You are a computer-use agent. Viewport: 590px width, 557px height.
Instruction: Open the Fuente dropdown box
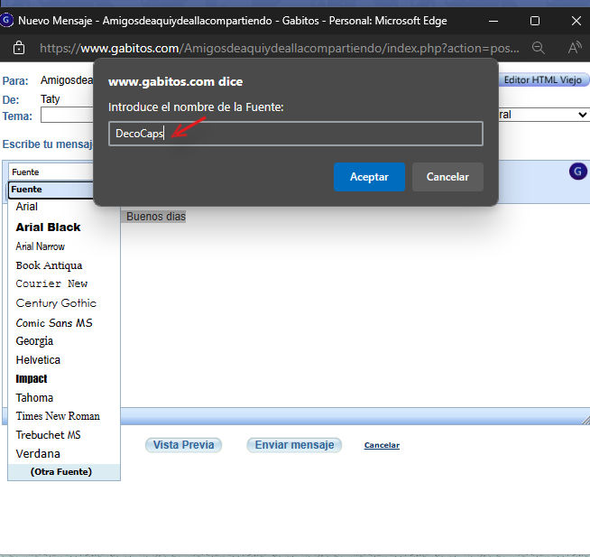[x=52, y=172]
